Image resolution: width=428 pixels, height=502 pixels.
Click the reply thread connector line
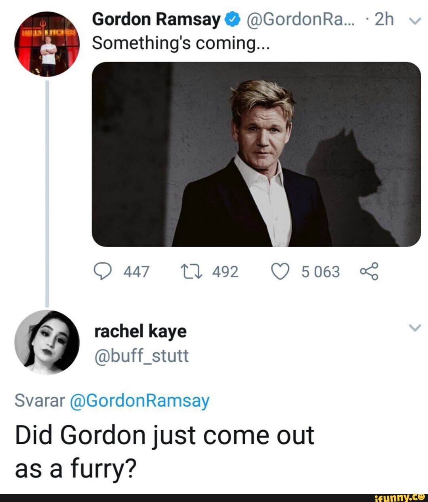(x=47, y=190)
